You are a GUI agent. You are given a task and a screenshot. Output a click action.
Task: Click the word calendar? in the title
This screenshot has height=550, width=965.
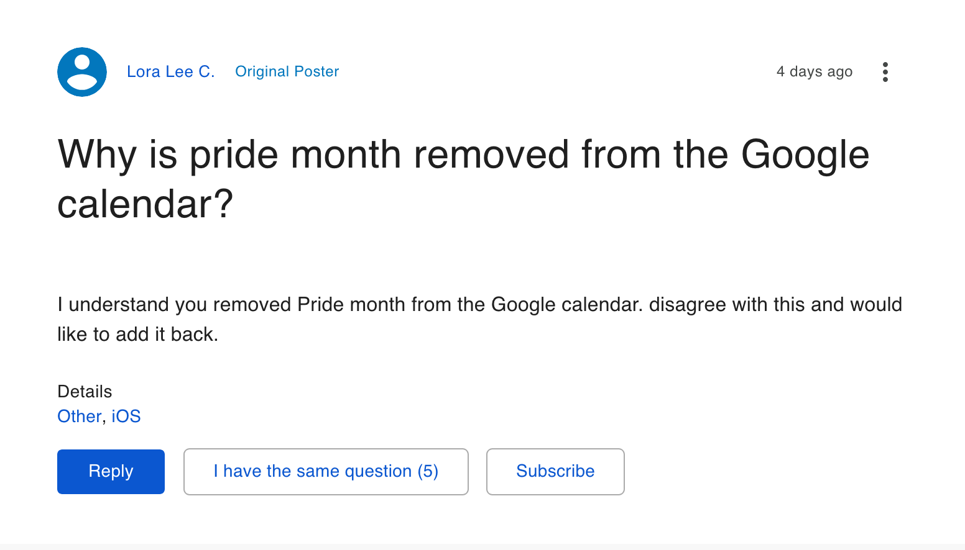click(145, 204)
